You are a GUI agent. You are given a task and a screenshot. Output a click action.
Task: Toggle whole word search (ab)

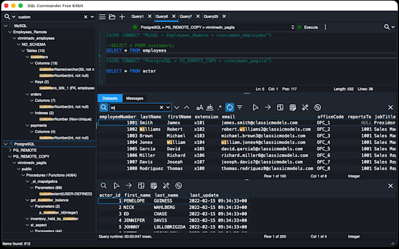point(209,107)
